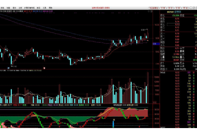The height and width of the screenshot is (131, 197).
Task: Click the blue signal bar in the bottom indicator
Action: (113, 124)
